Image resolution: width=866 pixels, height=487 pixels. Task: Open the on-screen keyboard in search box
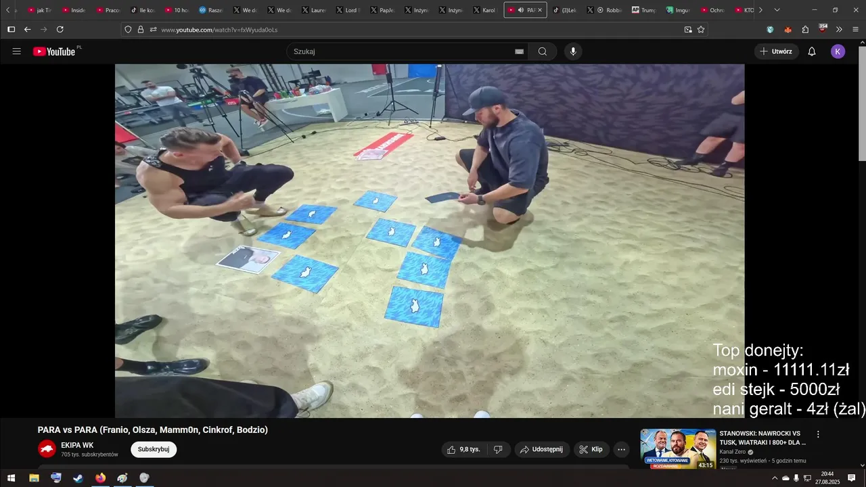(x=519, y=51)
